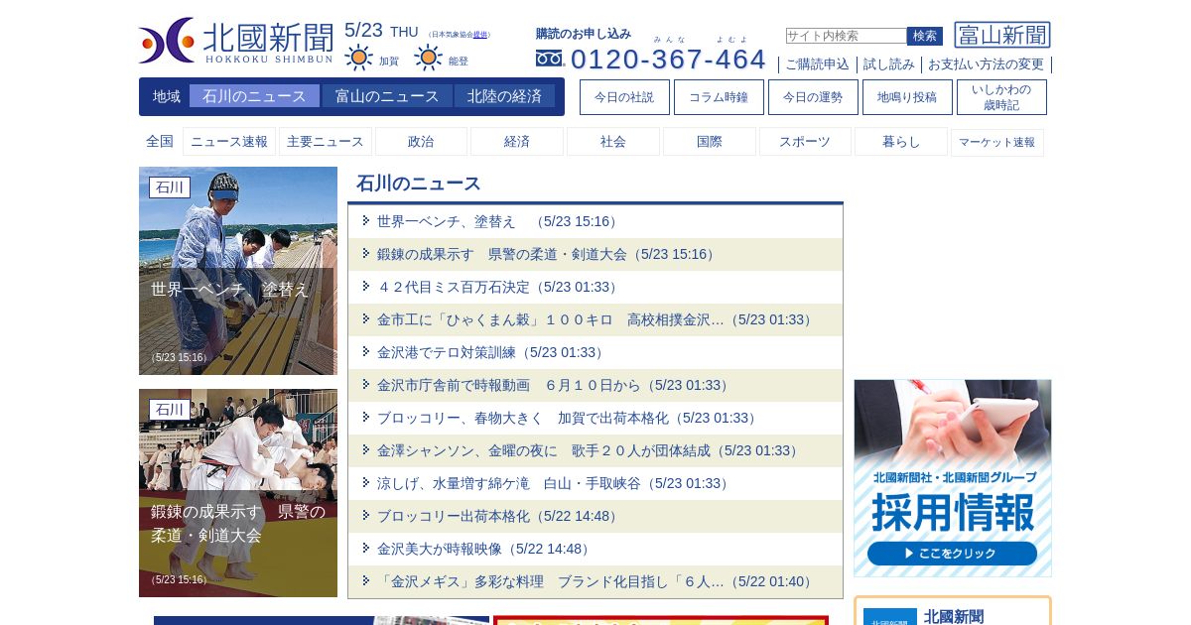The width and height of the screenshot is (1191, 625).
Task: Open the 経済 category
Action: click(x=517, y=142)
